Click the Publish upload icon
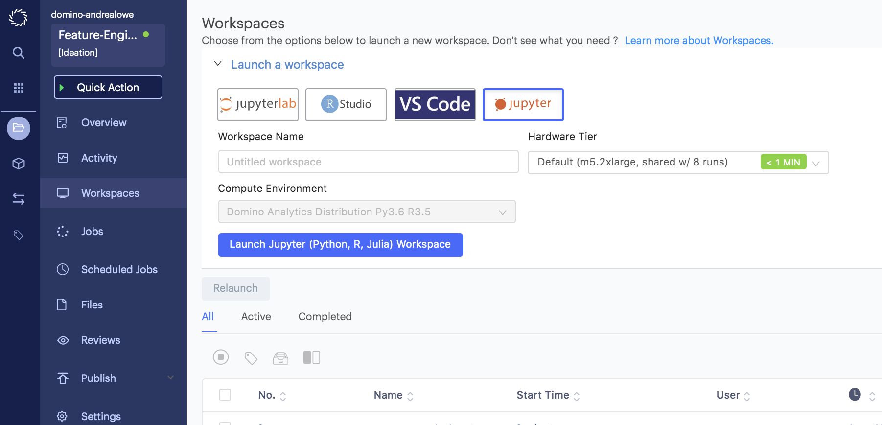The width and height of the screenshot is (882, 425). [x=63, y=378]
